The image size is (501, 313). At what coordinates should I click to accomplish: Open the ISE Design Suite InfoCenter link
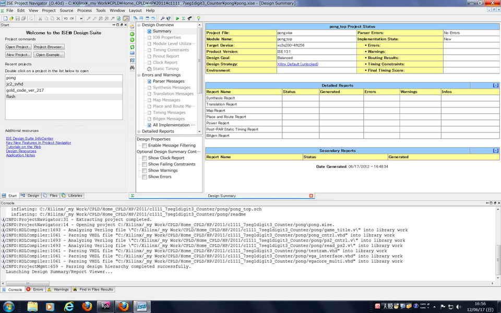(x=29, y=139)
